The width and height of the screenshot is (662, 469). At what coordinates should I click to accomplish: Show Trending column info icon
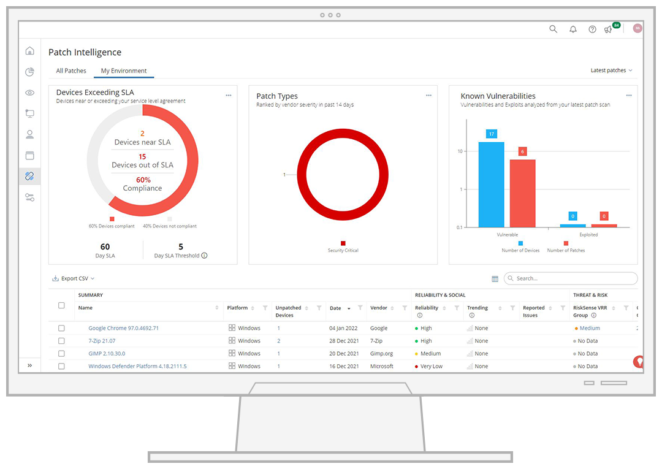(471, 315)
